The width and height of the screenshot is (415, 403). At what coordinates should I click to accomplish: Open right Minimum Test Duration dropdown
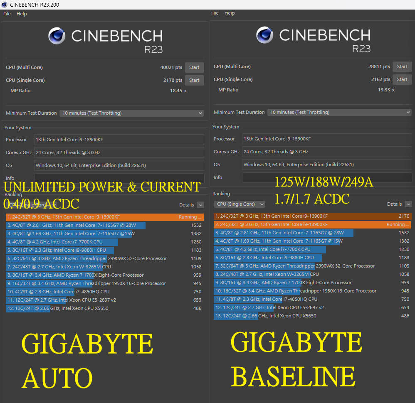tap(339, 113)
